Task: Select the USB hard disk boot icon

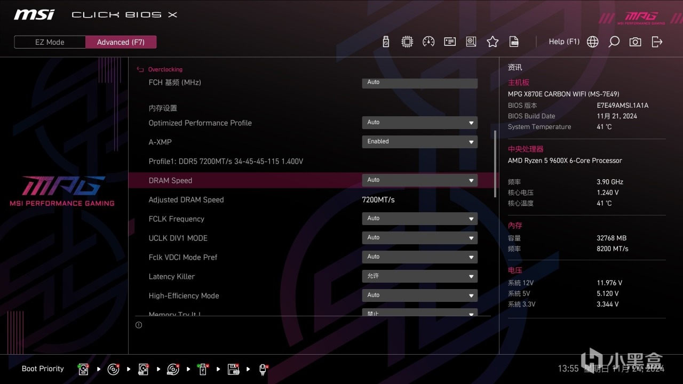Action: click(x=143, y=369)
